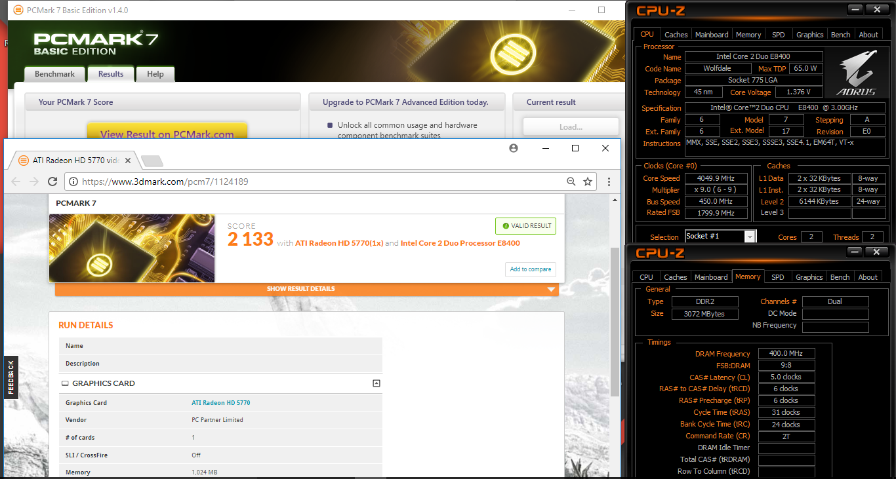Click the Level 2 cache value 6144 KBytes
Image resolution: width=896 pixels, height=479 pixels.
(818, 201)
